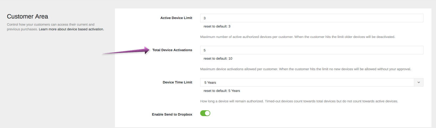Click the Active Device Limit label

click(x=176, y=18)
